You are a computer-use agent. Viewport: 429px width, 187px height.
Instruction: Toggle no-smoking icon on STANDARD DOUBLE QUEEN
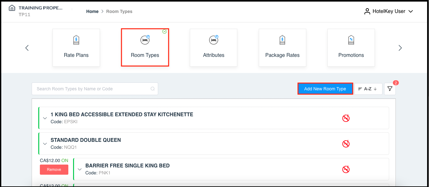pyautogui.click(x=346, y=143)
